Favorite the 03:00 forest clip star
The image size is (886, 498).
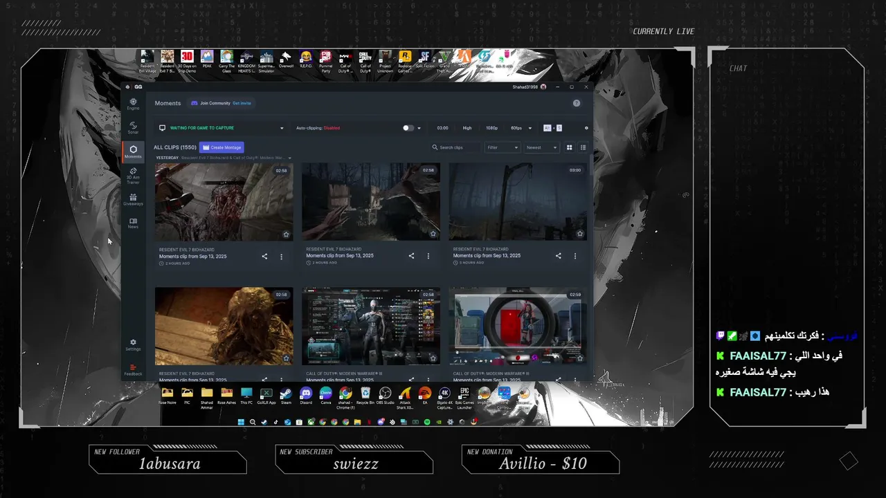click(580, 234)
